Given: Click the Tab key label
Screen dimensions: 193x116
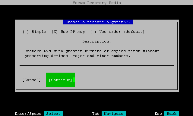Looking at the screenshot, I should pyautogui.click(x=96, y=114).
